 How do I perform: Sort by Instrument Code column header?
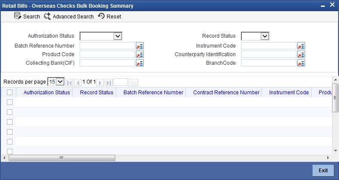pyautogui.click(x=289, y=93)
